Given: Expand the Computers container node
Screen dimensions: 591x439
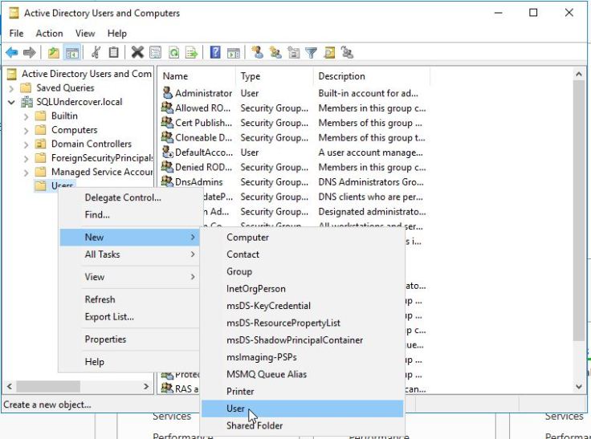Looking at the screenshot, I should (26, 131).
